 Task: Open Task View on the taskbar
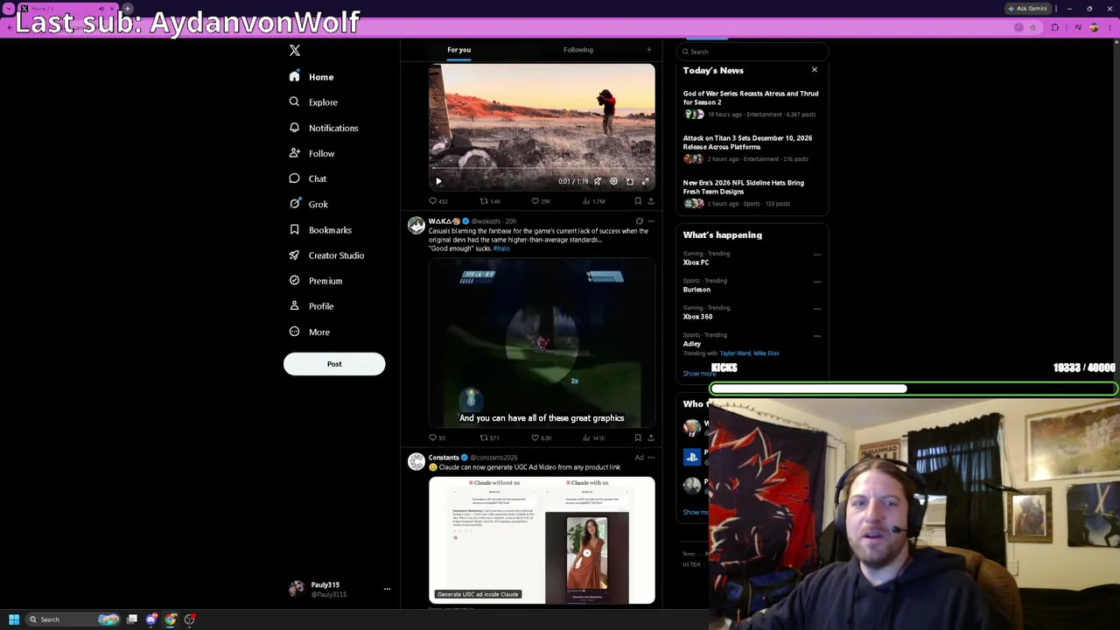132,619
